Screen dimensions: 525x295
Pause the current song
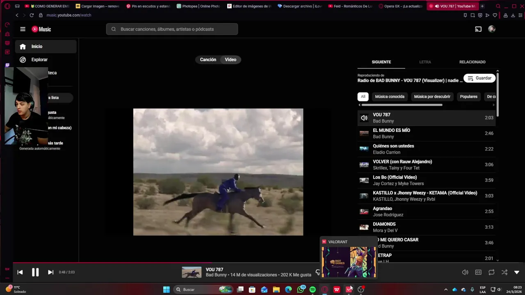pyautogui.click(x=35, y=272)
